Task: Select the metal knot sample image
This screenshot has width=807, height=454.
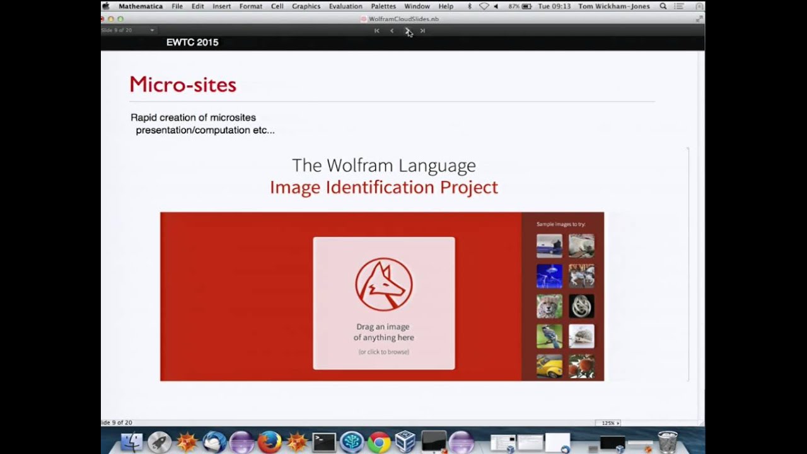Action: 581,306
